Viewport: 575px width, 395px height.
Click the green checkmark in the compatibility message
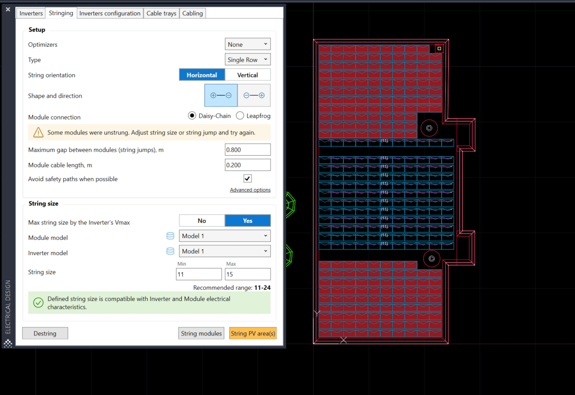pos(38,302)
